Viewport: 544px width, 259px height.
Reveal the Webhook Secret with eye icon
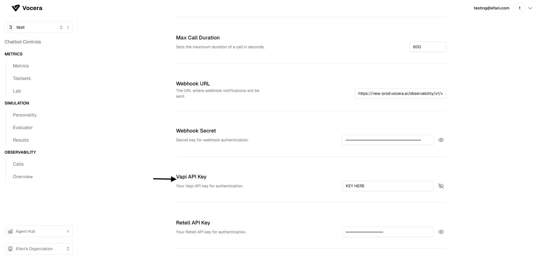coord(441,140)
